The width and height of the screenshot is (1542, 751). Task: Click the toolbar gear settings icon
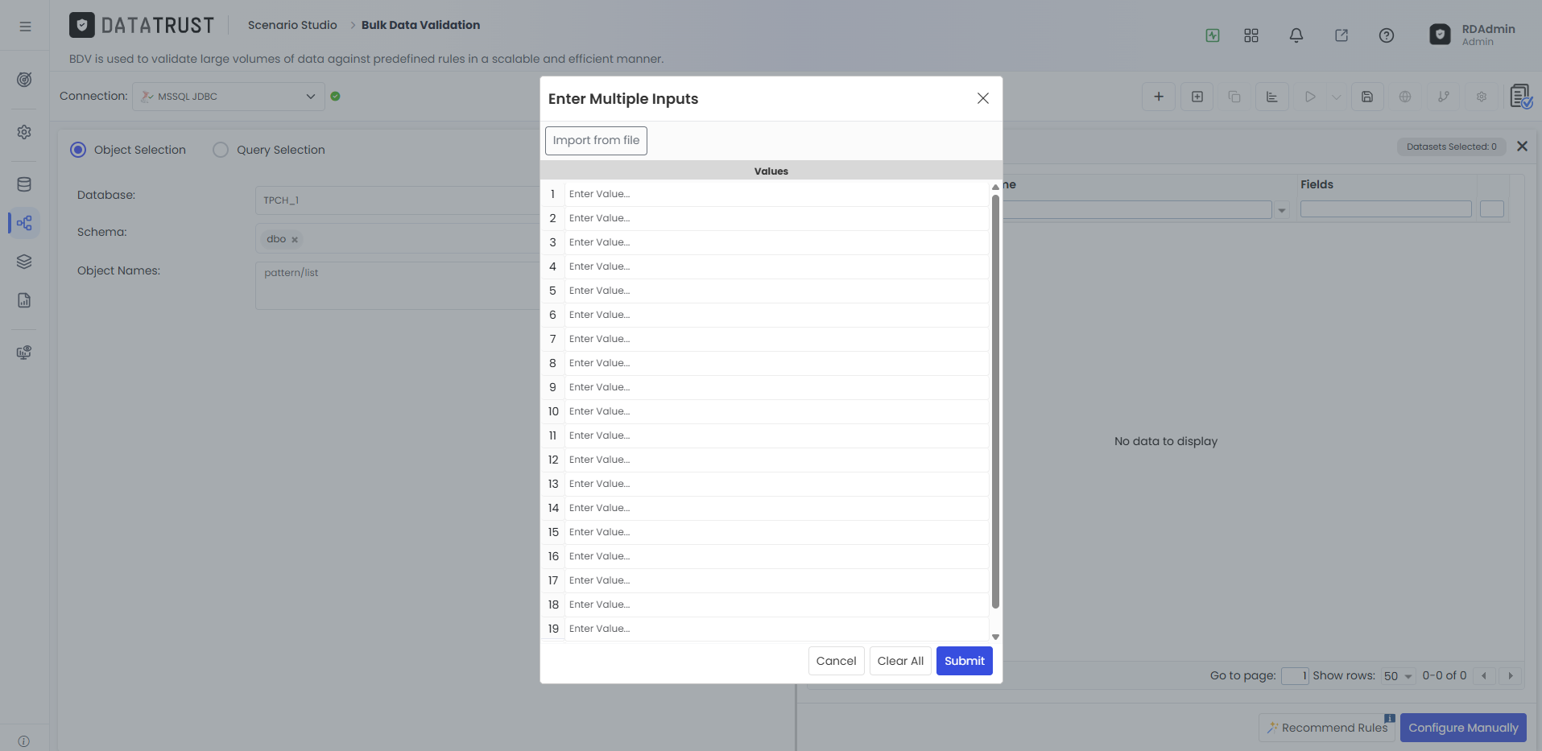coord(1482,97)
